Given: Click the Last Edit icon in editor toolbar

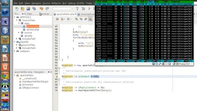Looking at the screenshot, I should (58, 19).
